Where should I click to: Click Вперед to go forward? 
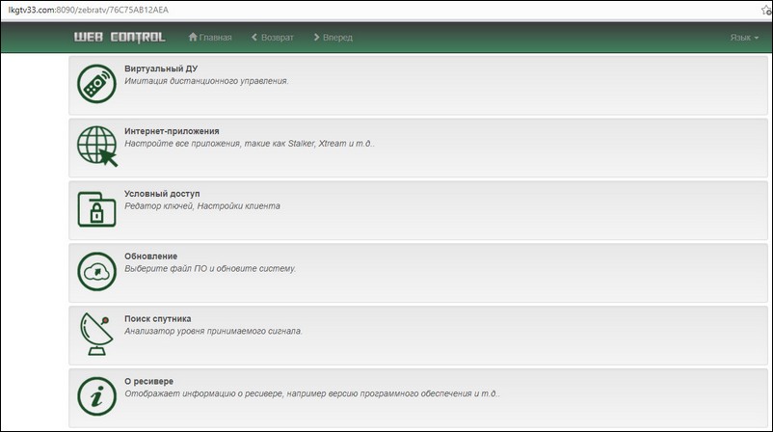pyautogui.click(x=333, y=38)
